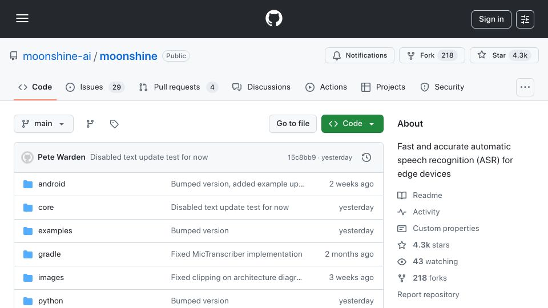Viewport: 548px width, 308px height.
Task: Open the Security tab
Action: pos(442,87)
